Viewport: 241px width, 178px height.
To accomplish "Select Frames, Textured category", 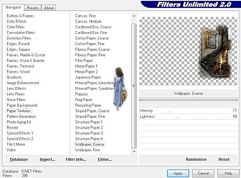I will (x=20, y=66).
